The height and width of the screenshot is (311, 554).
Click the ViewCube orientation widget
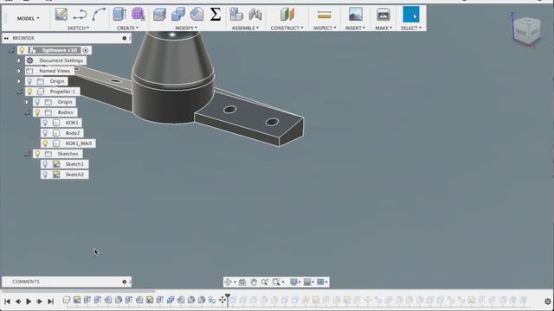(527, 31)
